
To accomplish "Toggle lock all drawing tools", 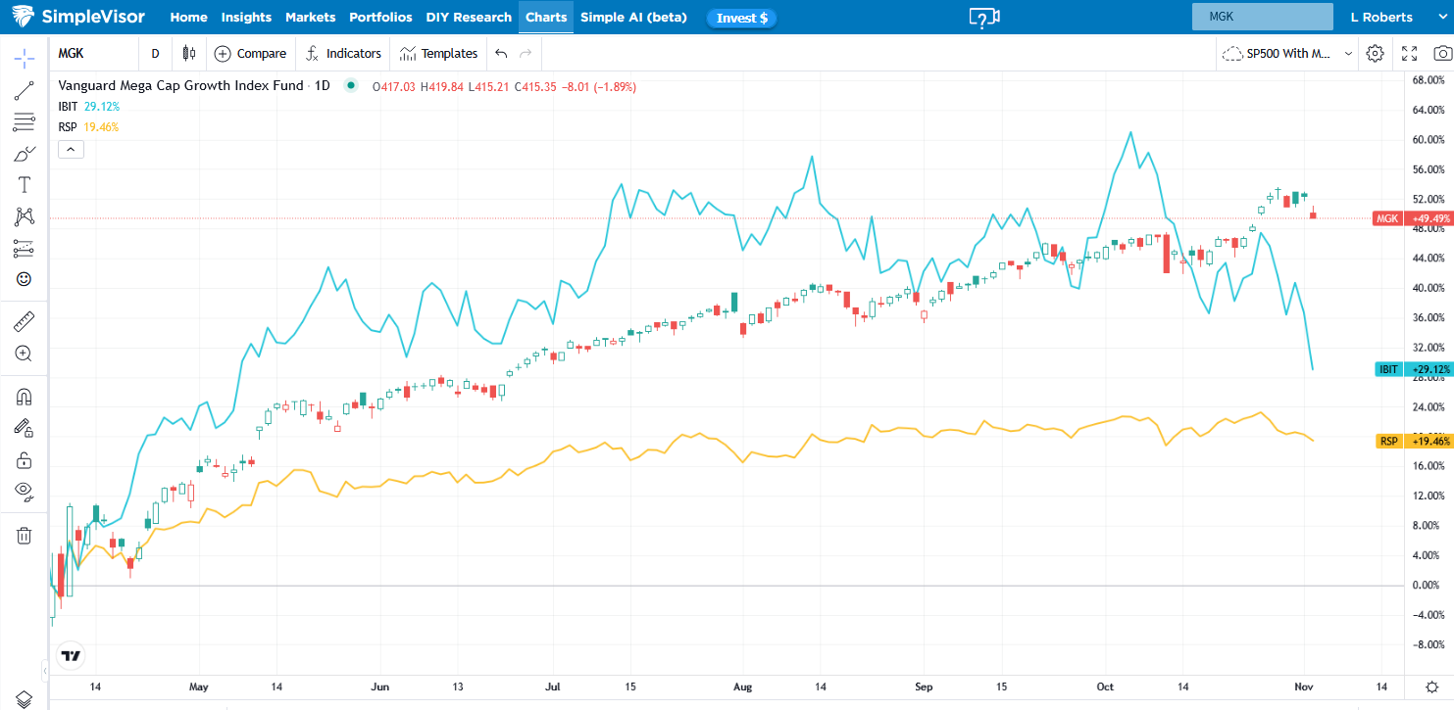I will (25, 459).
